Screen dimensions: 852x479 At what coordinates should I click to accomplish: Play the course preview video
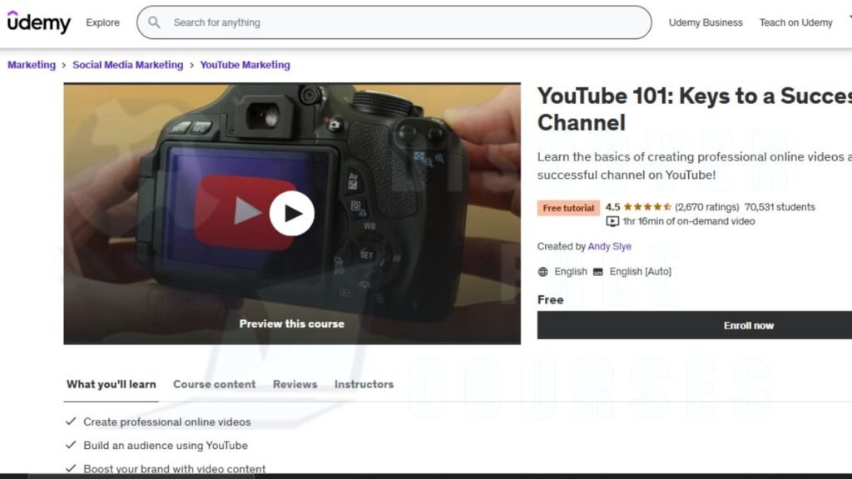(x=292, y=214)
